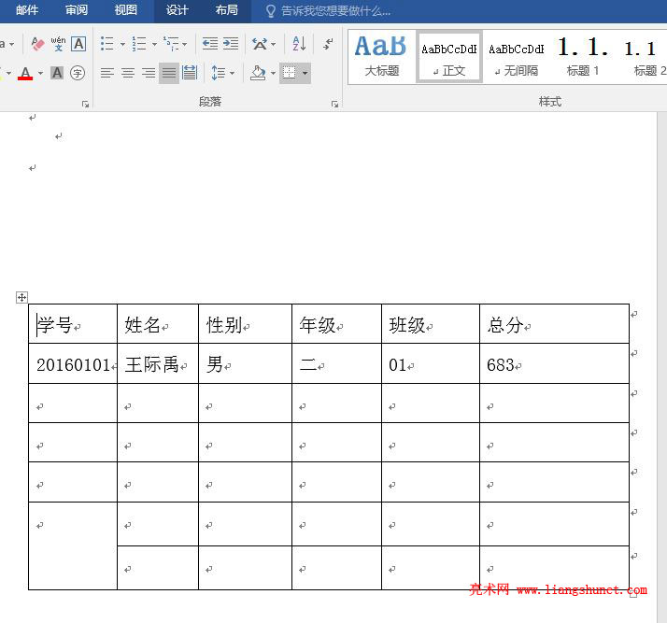Image resolution: width=667 pixels, height=623 pixels.
Task: Apply distributed alignment
Action: tap(190, 73)
